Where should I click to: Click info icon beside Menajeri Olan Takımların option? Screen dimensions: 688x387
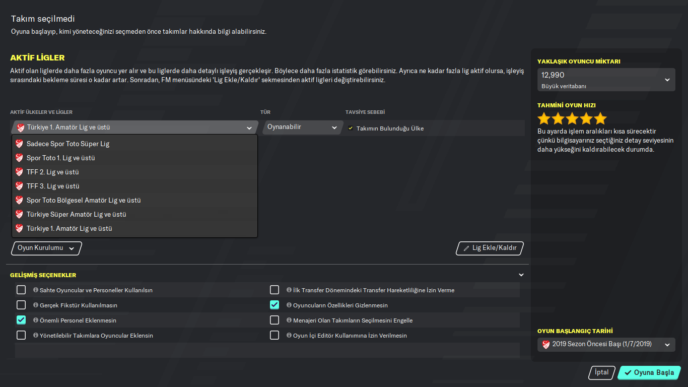pyautogui.click(x=289, y=320)
